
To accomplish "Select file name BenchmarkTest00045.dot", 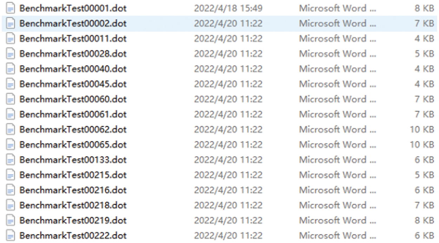I will 73,84.
